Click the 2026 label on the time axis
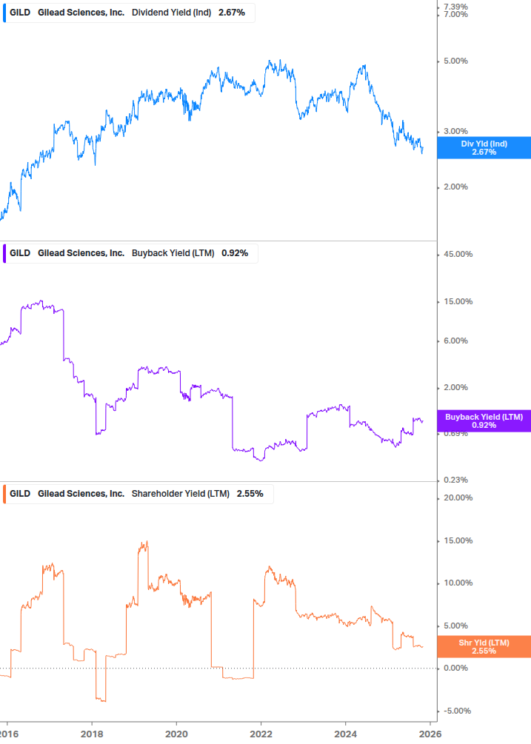 (x=430, y=734)
